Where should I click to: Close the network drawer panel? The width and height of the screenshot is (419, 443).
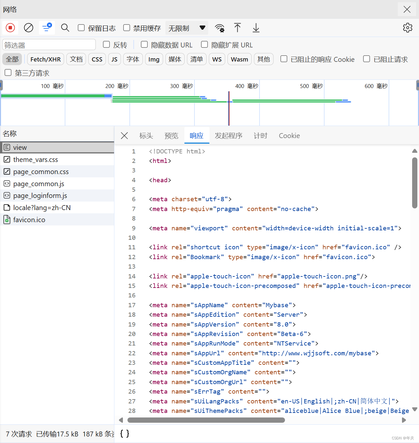pyautogui.click(x=407, y=9)
